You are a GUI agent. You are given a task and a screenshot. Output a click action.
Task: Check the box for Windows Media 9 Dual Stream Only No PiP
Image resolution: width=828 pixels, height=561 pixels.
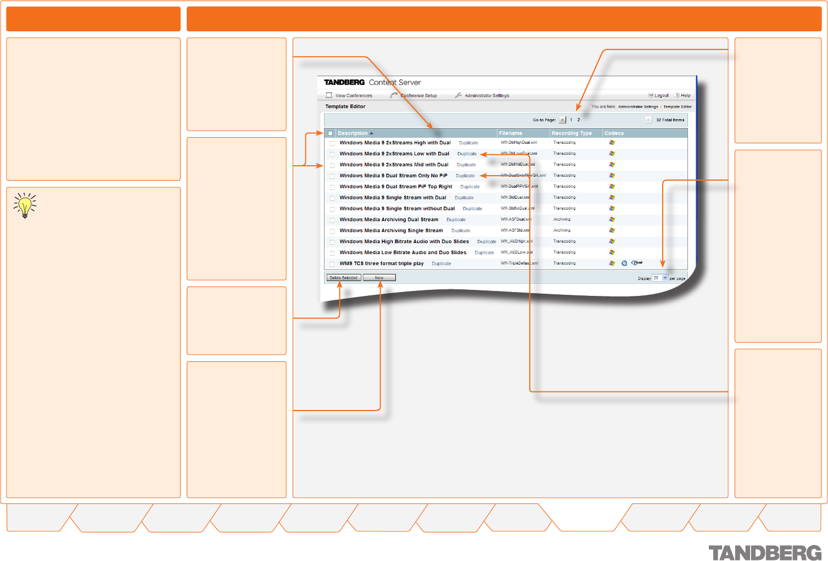coord(332,176)
